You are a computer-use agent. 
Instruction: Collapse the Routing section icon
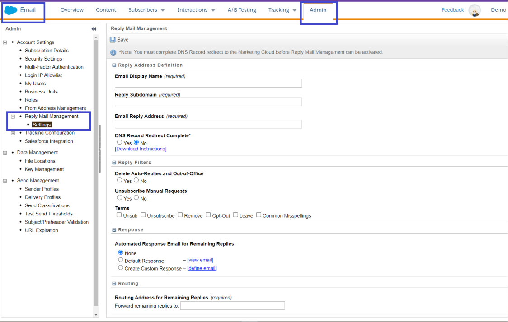[114, 284]
